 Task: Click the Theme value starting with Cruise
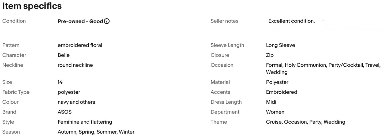pos(305,122)
